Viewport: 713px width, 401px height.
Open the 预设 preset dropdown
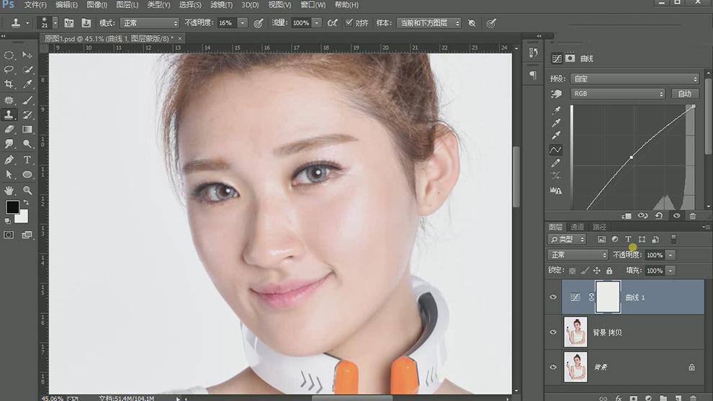tap(634, 78)
